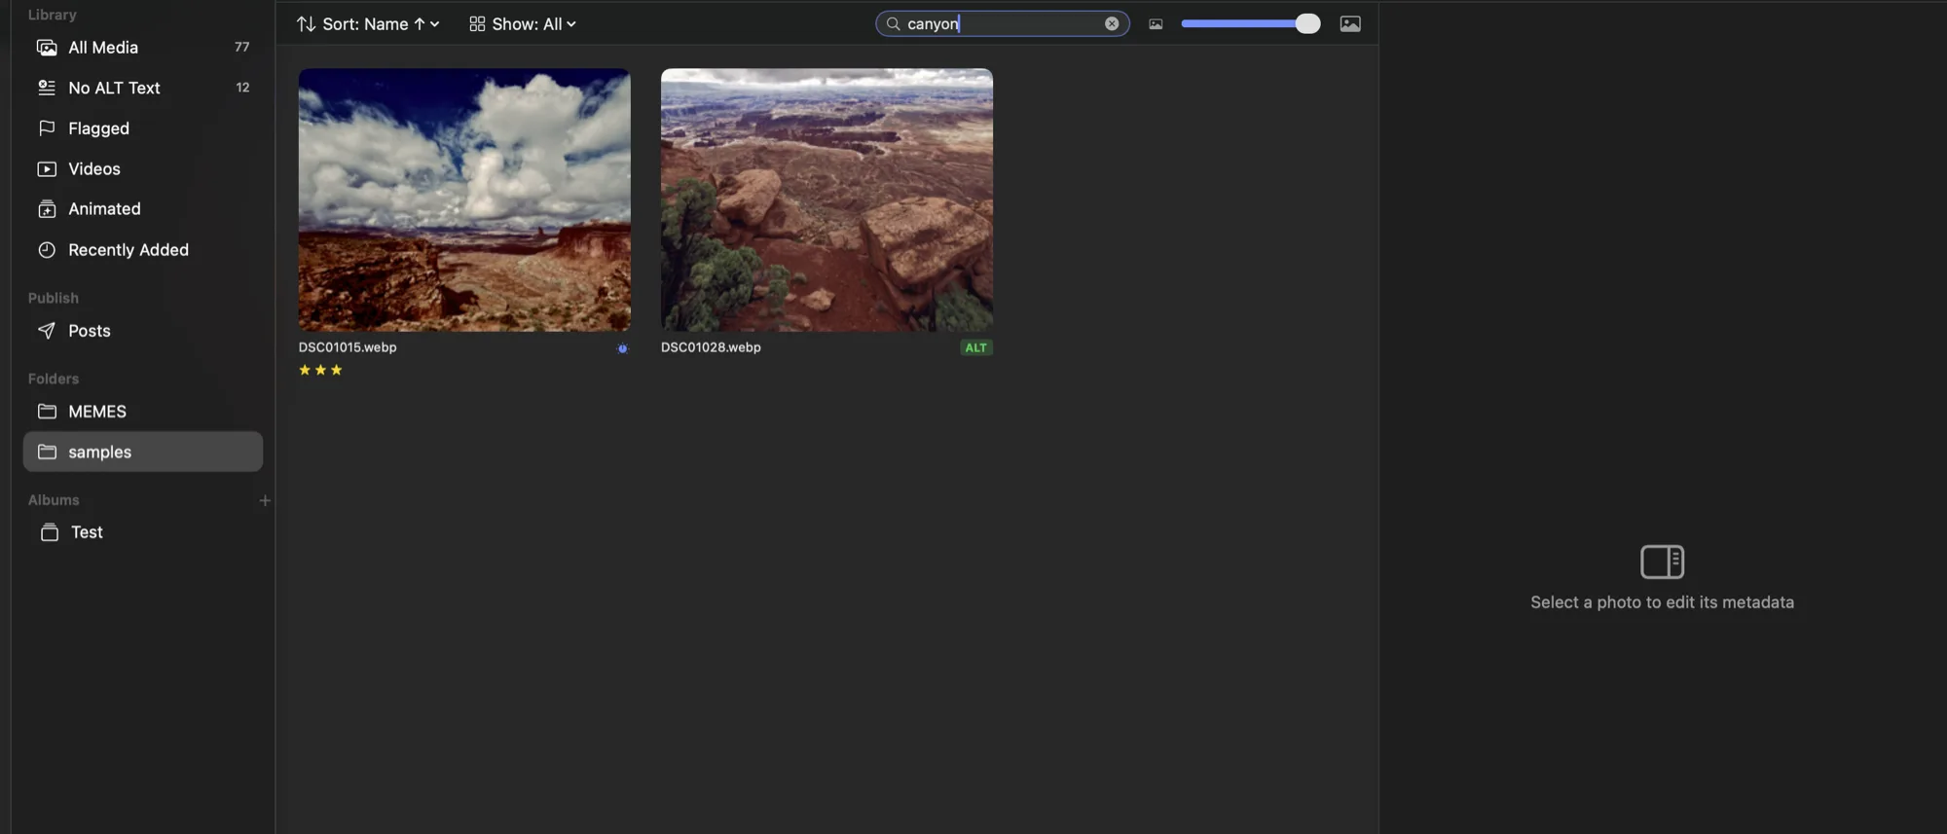The image size is (1947, 834).
Task: Click the DSC01015.webp filename
Action: tap(348, 347)
